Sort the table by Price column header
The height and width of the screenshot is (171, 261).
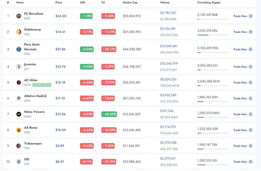[x=59, y=3]
